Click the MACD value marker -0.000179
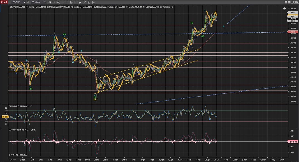This screenshot has height=162, width=299. pyautogui.click(x=293, y=142)
